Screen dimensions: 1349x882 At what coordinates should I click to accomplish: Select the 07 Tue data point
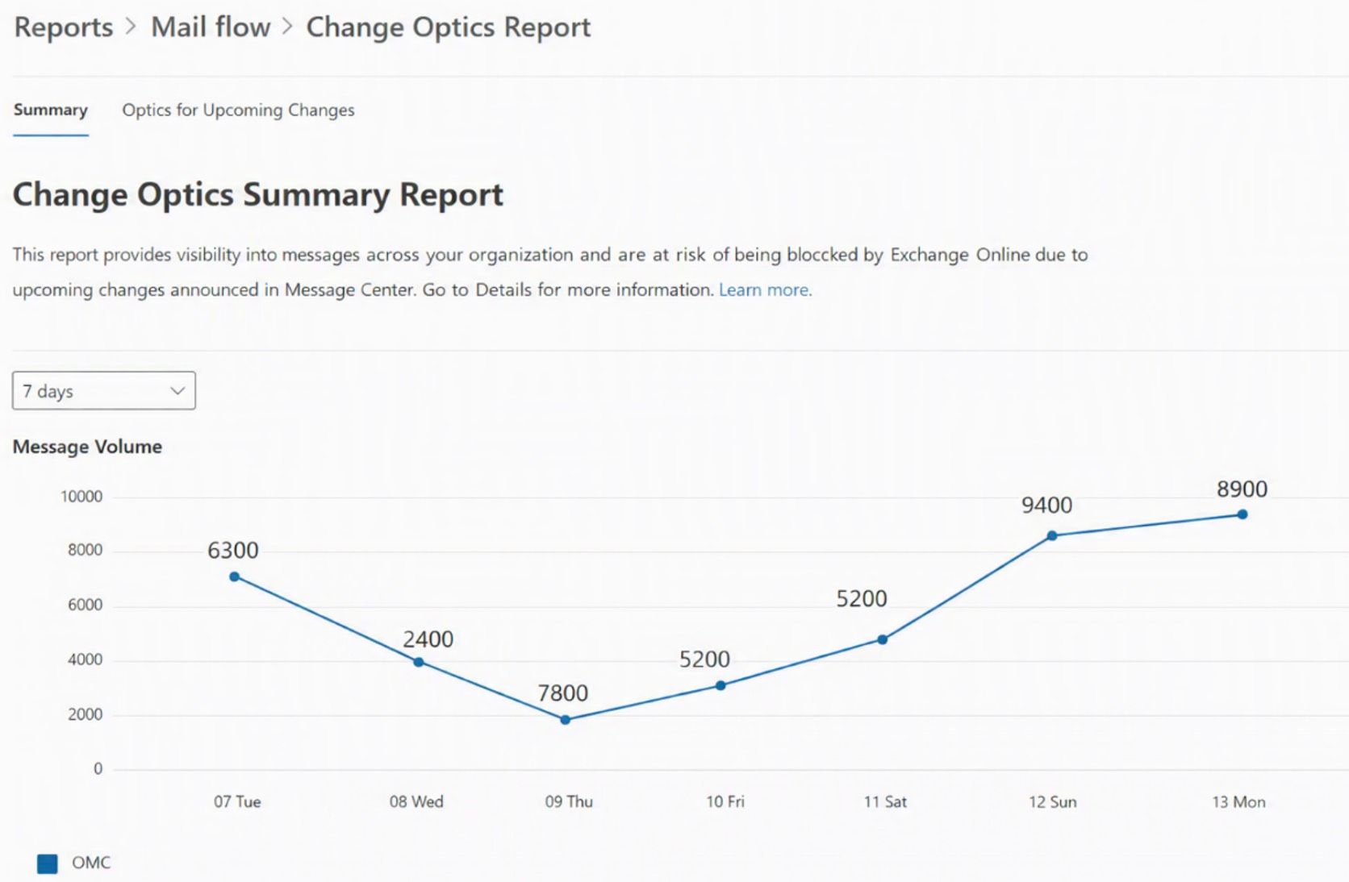point(234,576)
